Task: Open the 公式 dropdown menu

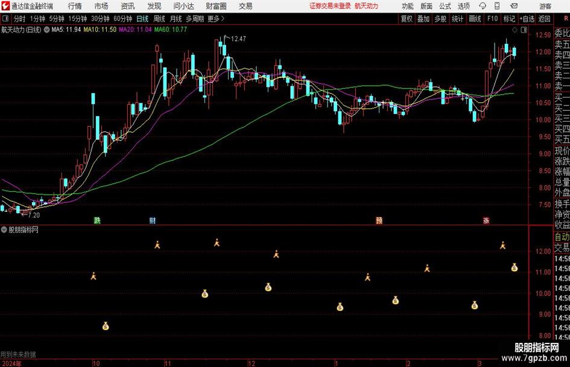Action: click(x=445, y=6)
